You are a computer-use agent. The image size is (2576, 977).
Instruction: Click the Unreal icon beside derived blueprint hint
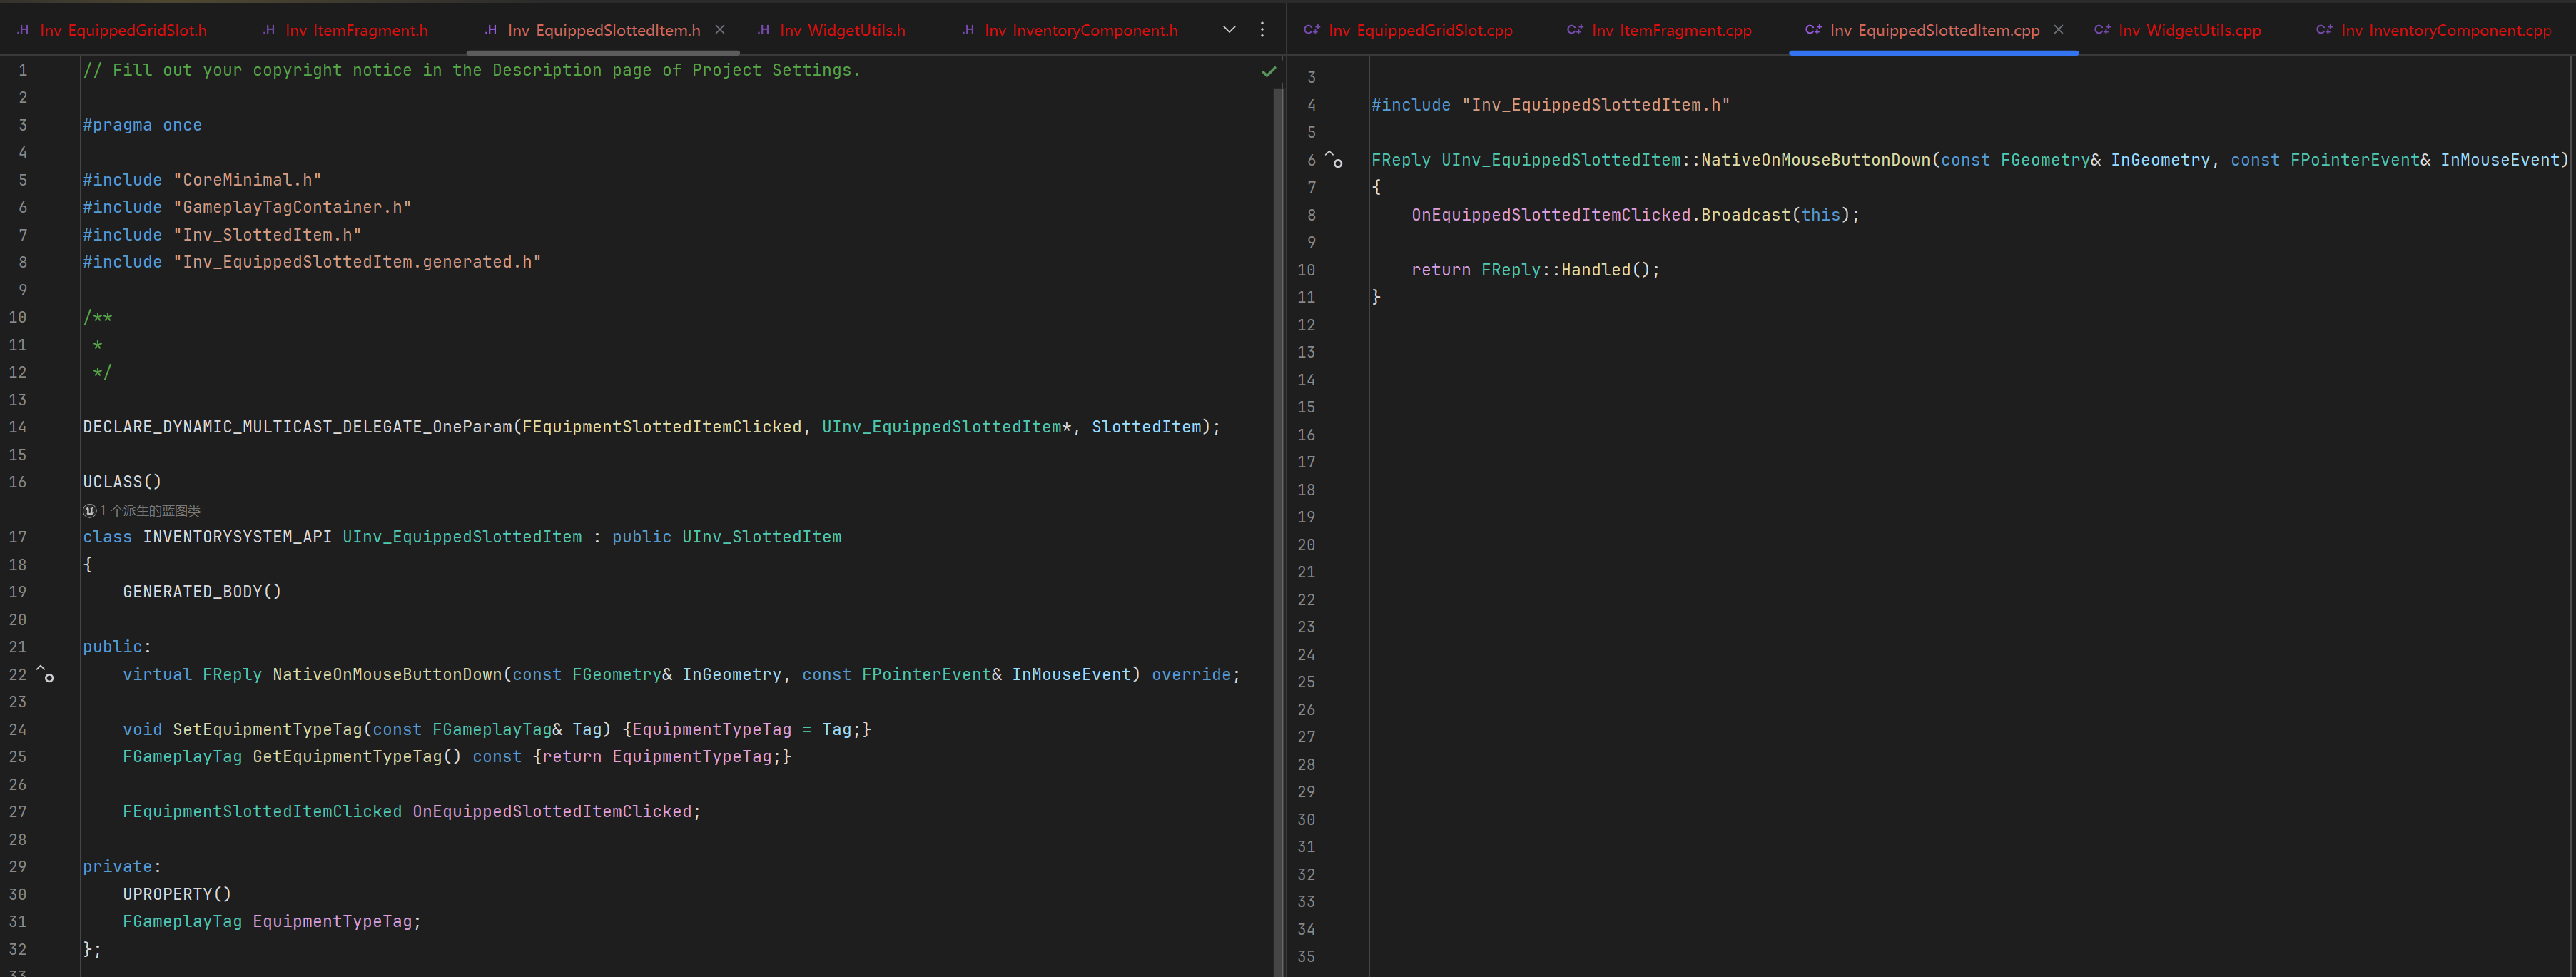click(90, 511)
